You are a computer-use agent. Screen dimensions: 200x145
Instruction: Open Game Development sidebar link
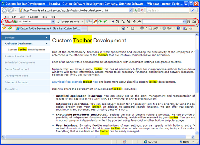(17, 69)
